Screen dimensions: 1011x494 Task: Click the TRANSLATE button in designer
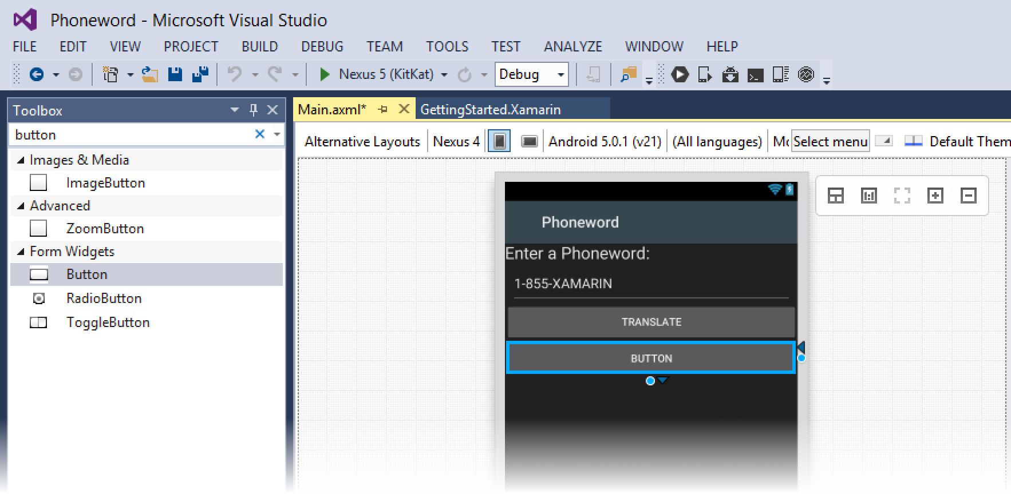[651, 322]
